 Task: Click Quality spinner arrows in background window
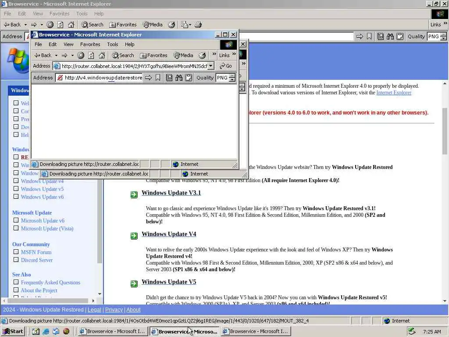point(444,36)
